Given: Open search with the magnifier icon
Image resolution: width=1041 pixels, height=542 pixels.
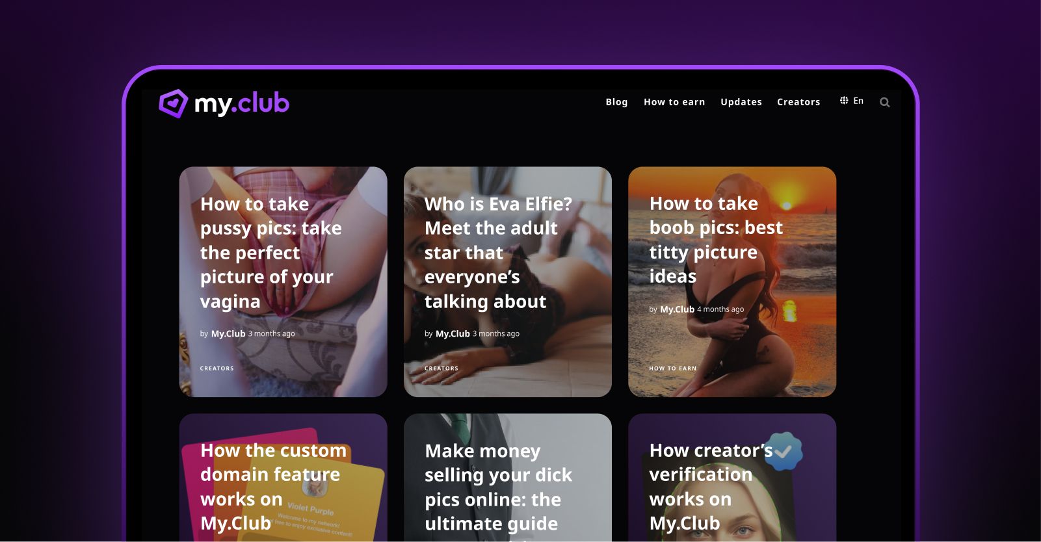Looking at the screenshot, I should coord(884,102).
